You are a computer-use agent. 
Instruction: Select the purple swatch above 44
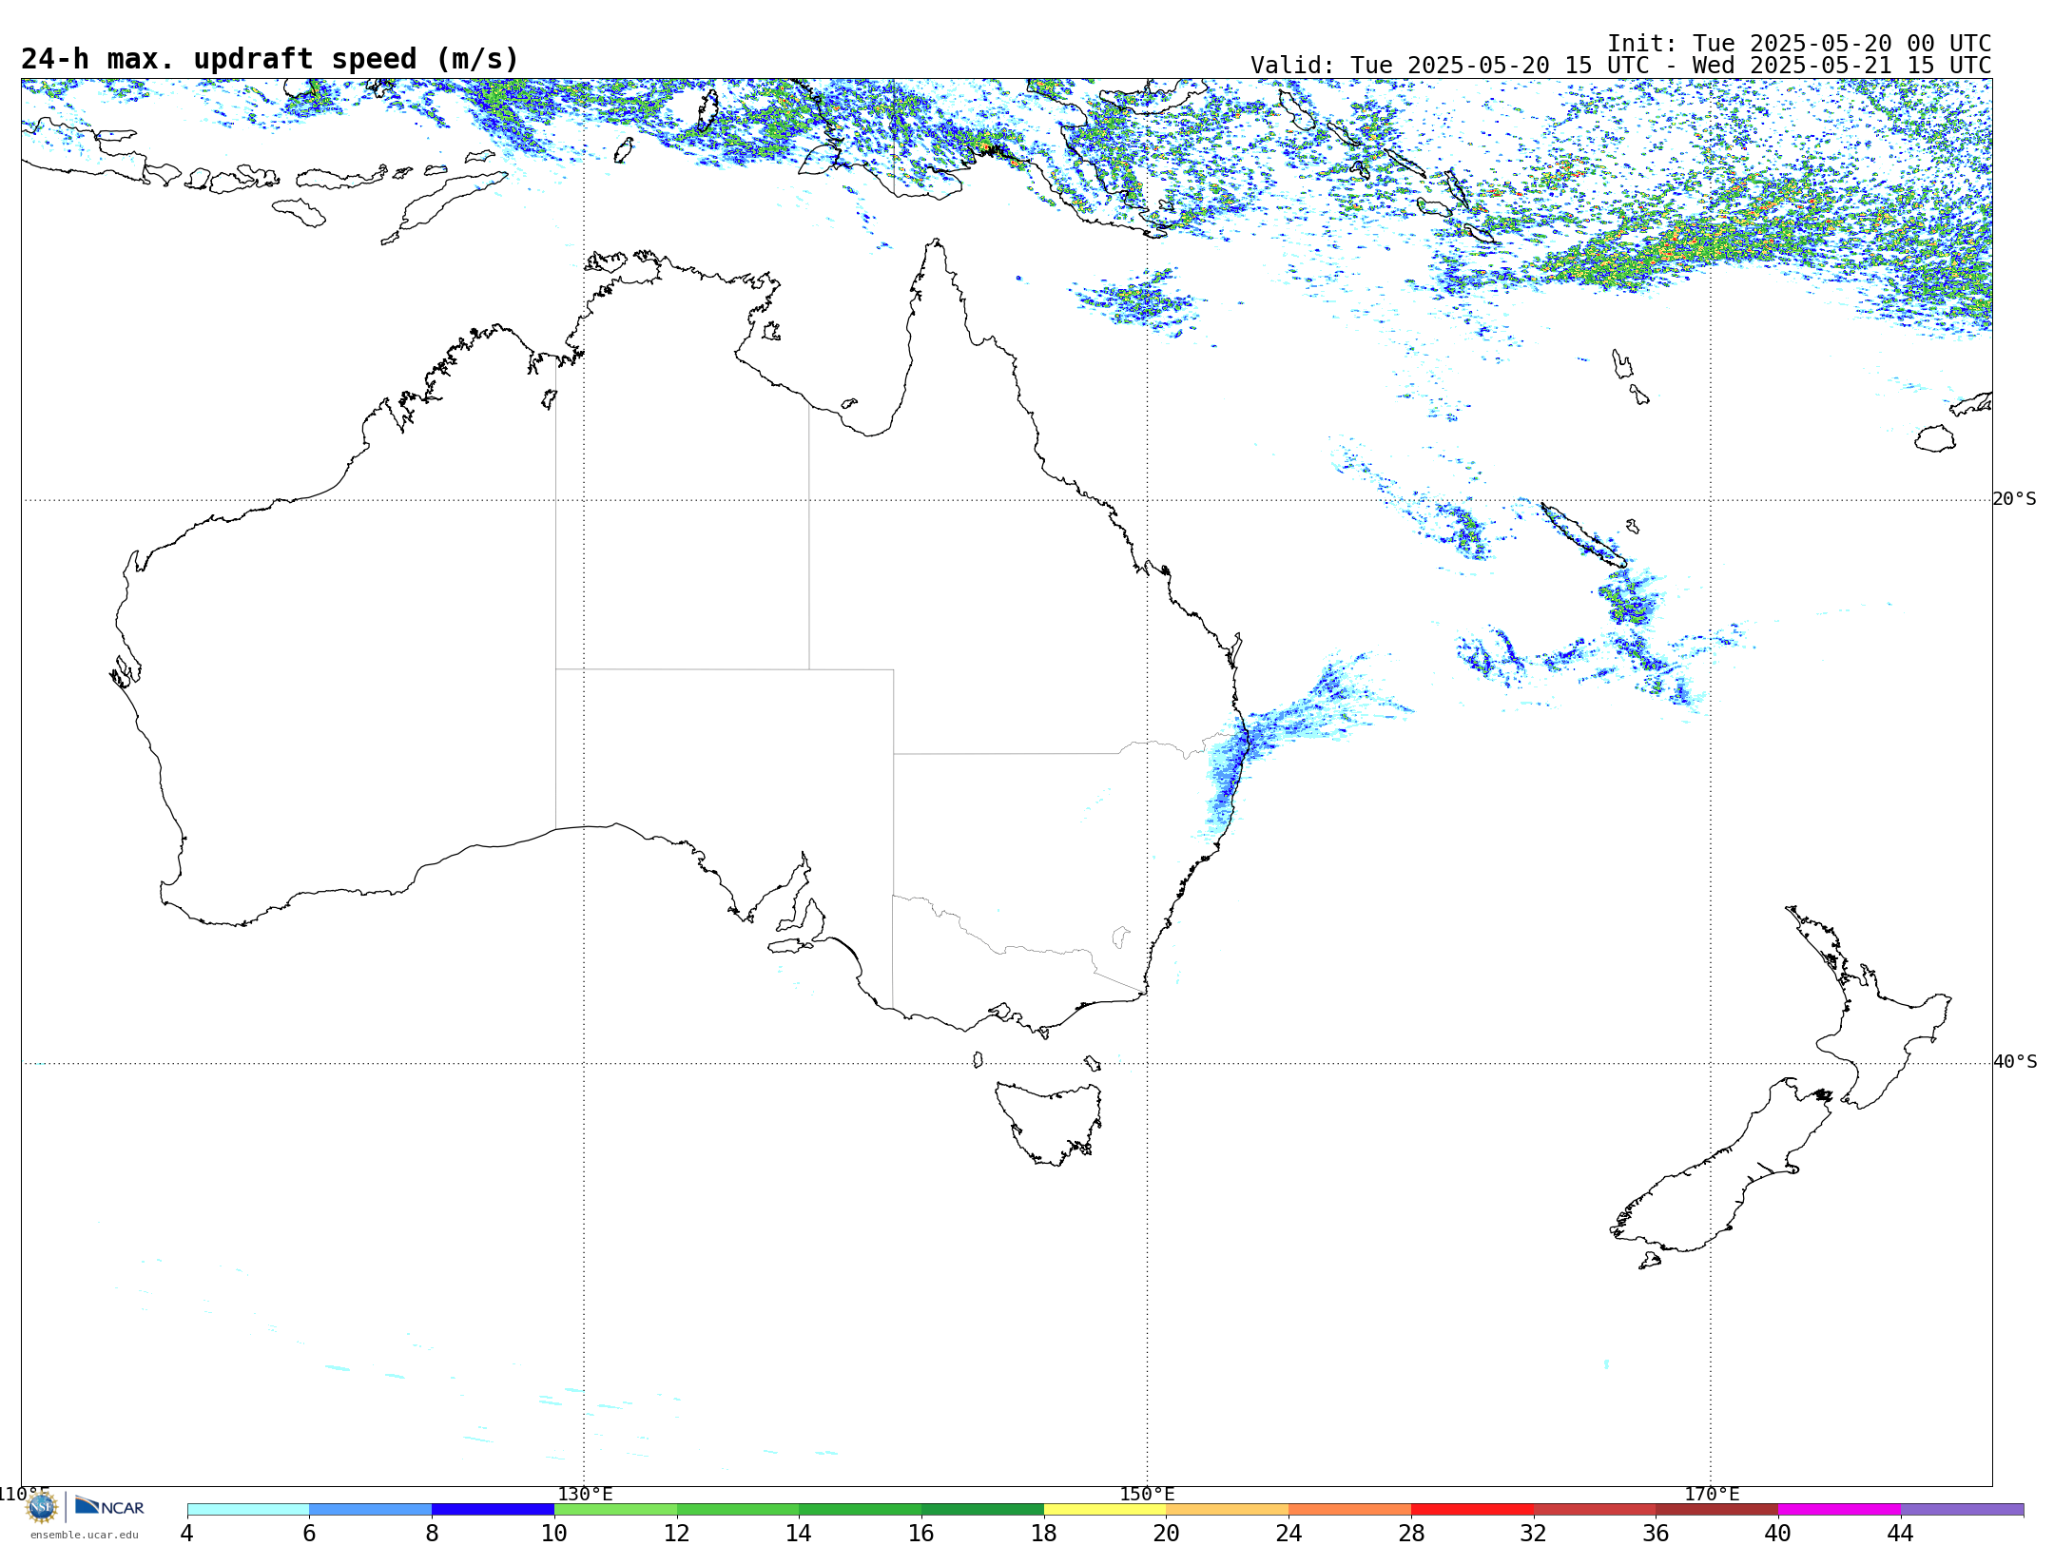[1962, 1510]
